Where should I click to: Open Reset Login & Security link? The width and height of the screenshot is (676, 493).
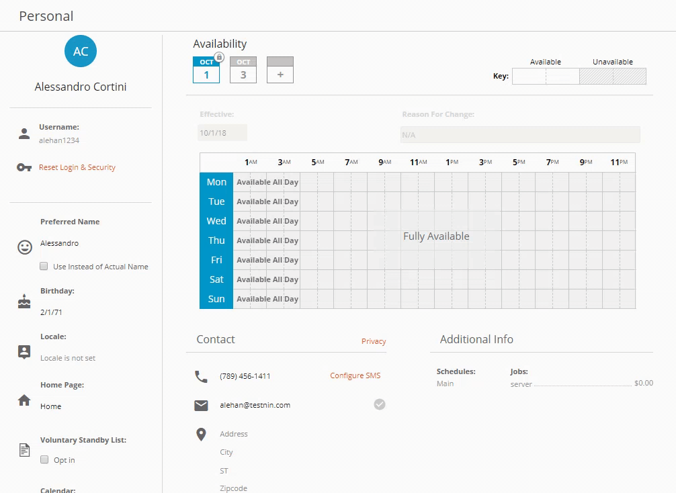click(x=77, y=167)
